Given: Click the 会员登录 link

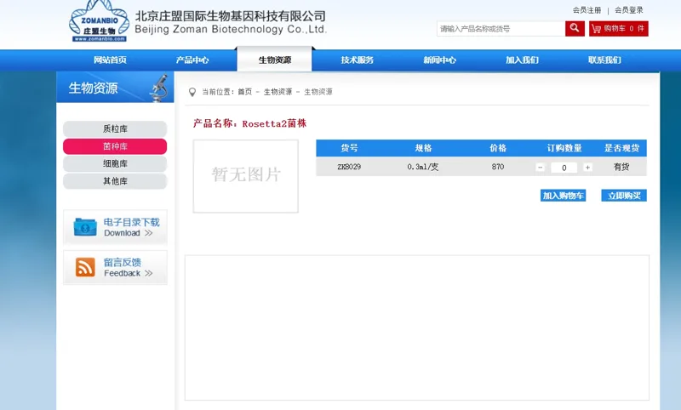Looking at the screenshot, I should click(629, 10).
